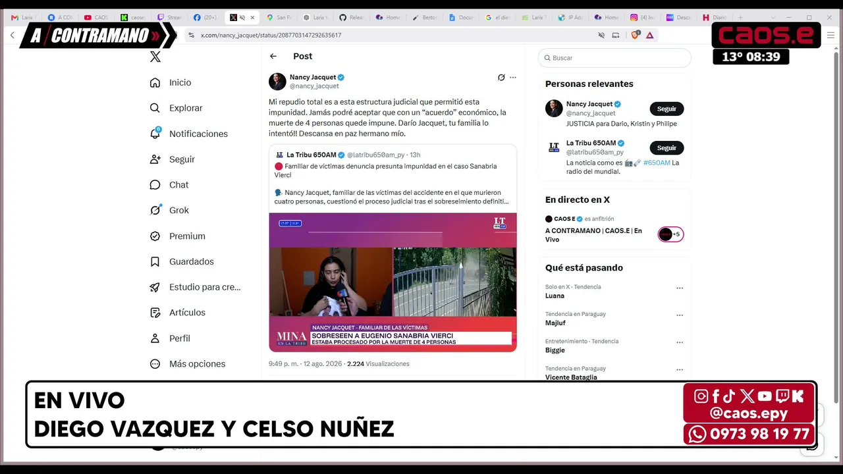The image size is (843, 474).
Task: Click the back arrow beside Post
Action: [x=273, y=57]
